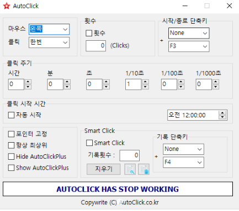239x211 pixels.
Task: Decrease the 초 seconds value
Action: coord(106,87)
